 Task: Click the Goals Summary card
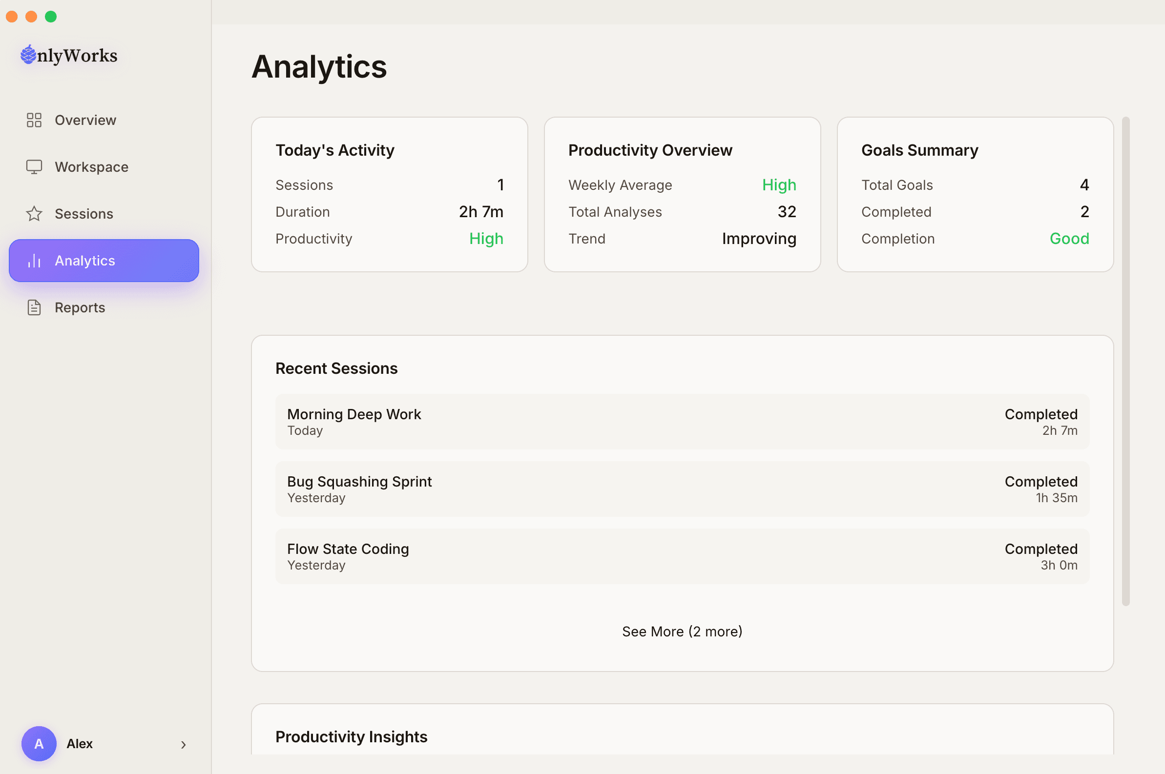(975, 194)
